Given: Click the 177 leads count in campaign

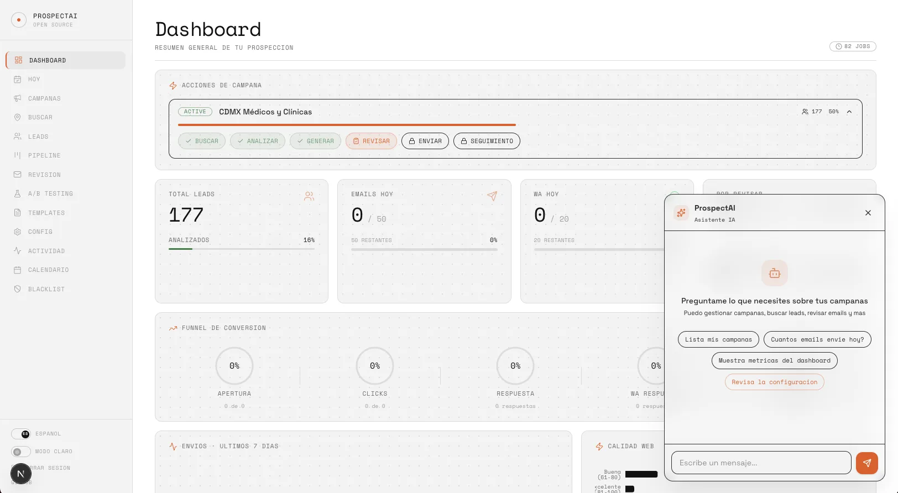Looking at the screenshot, I should coord(812,112).
